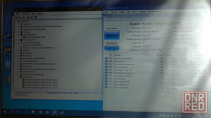Click the forward arrow in Device Manager toolbar
The width and height of the screenshot is (211, 118).
[x=20, y=18]
